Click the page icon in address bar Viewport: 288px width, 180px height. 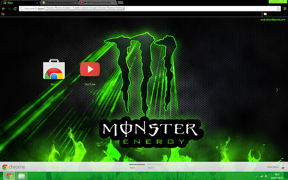pyautogui.click(x=22, y=9)
